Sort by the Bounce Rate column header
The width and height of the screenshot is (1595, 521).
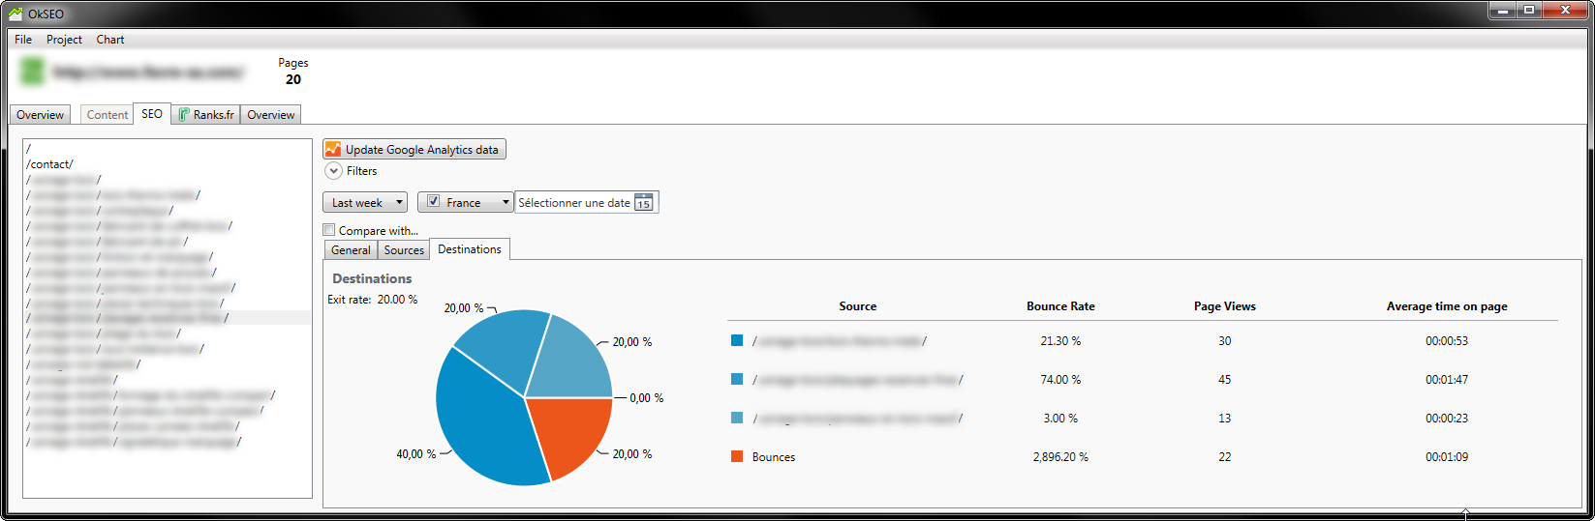pyautogui.click(x=1060, y=306)
